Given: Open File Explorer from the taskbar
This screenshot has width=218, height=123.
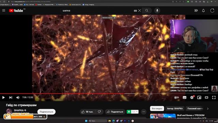Looking at the screenshot, I should point(110,121).
